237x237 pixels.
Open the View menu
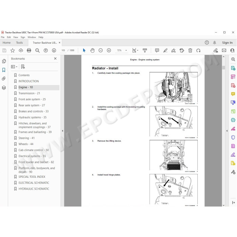16,37
